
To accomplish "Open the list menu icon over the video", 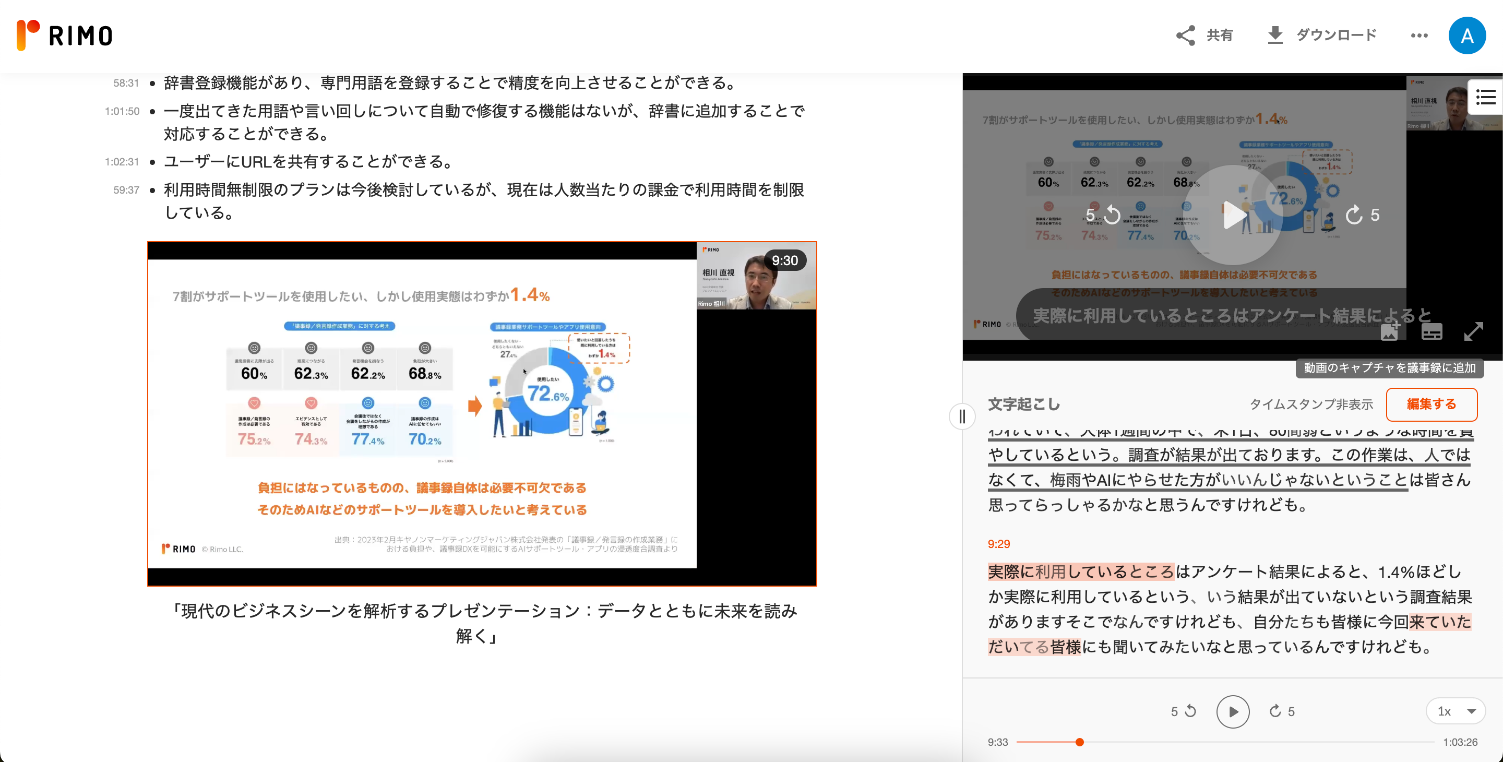I will [1485, 97].
